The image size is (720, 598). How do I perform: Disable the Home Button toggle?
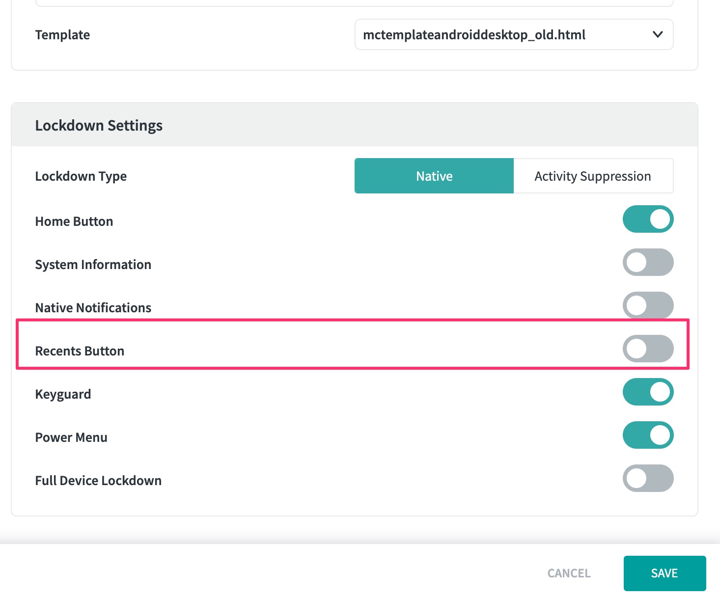point(648,219)
